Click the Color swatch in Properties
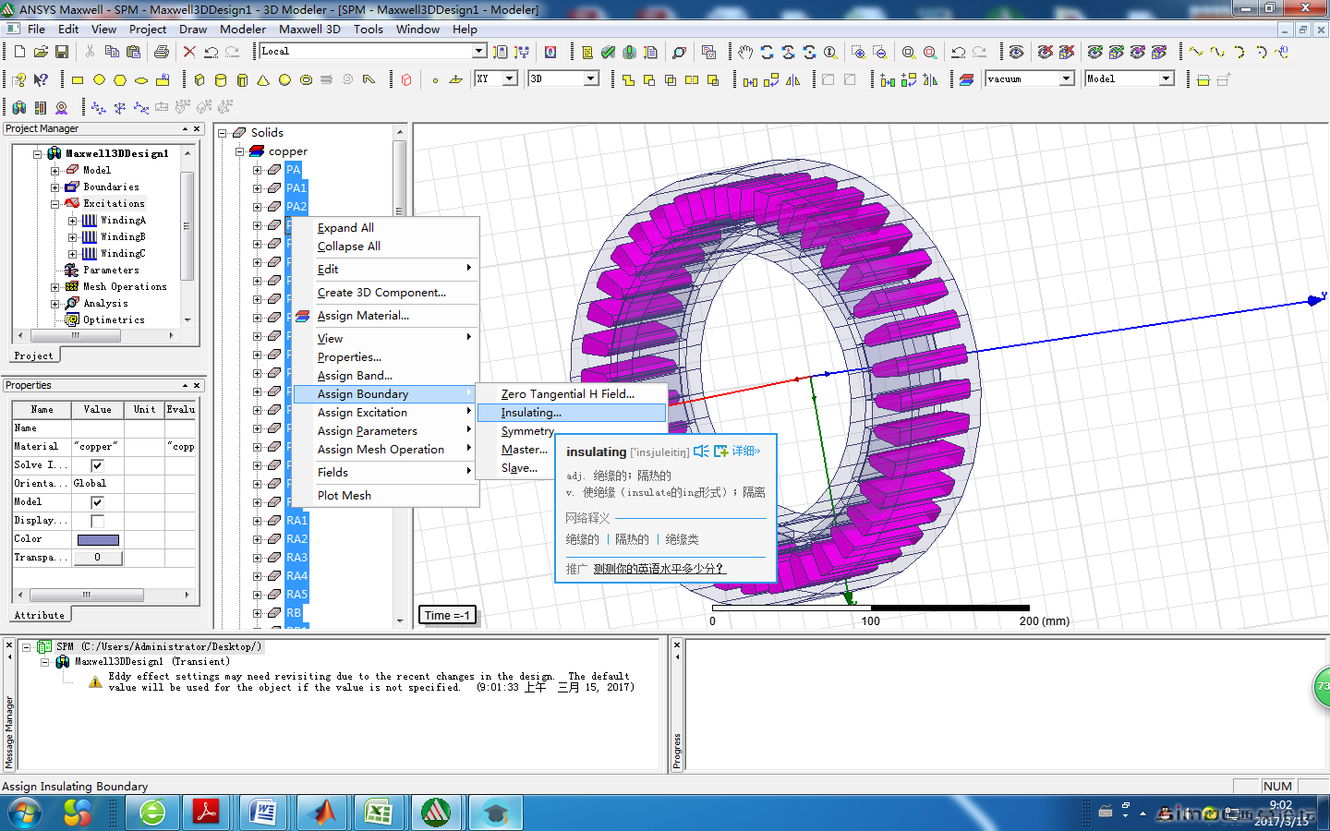 tap(98, 539)
